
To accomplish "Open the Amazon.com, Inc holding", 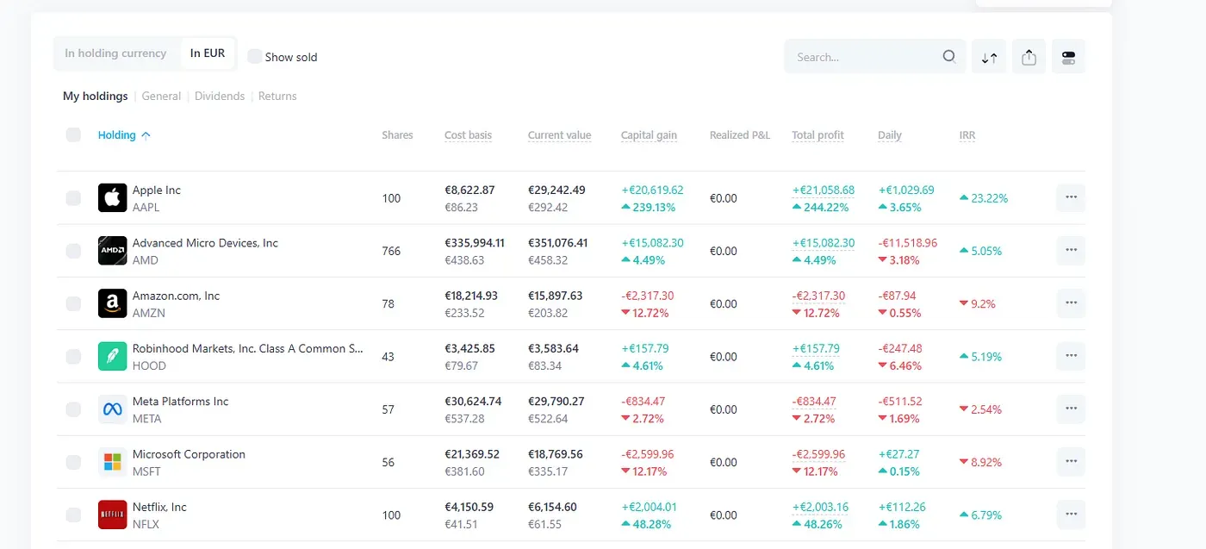I will 176,296.
